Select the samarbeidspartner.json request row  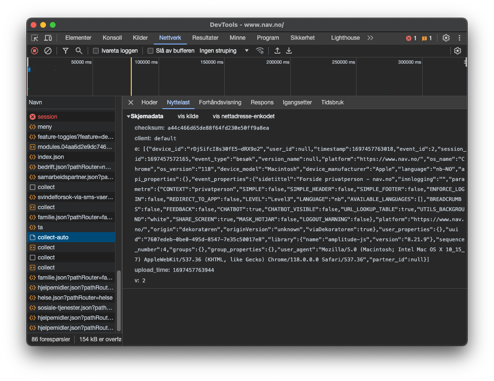tap(71, 177)
